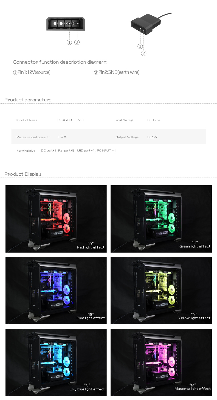Viewport: 217px width, 400px height.
Task: Open the Magenta light effect photo
Action: pyautogui.click(x=161, y=362)
